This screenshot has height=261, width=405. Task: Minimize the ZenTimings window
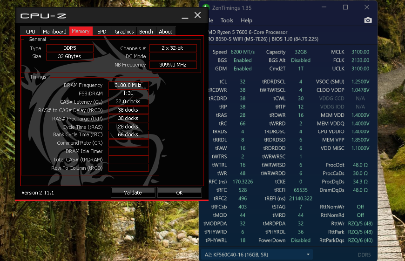(323, 7)
